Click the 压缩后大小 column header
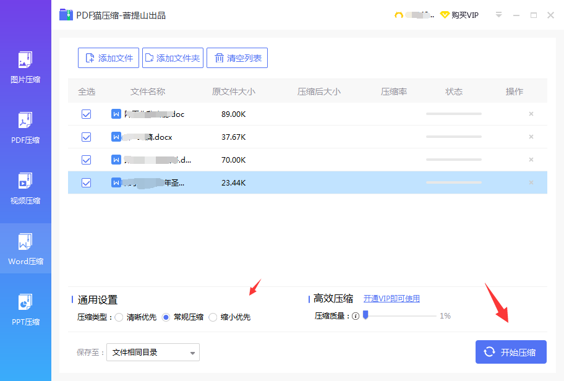This screenshot has width=564, height=381. tap(319, 92)
